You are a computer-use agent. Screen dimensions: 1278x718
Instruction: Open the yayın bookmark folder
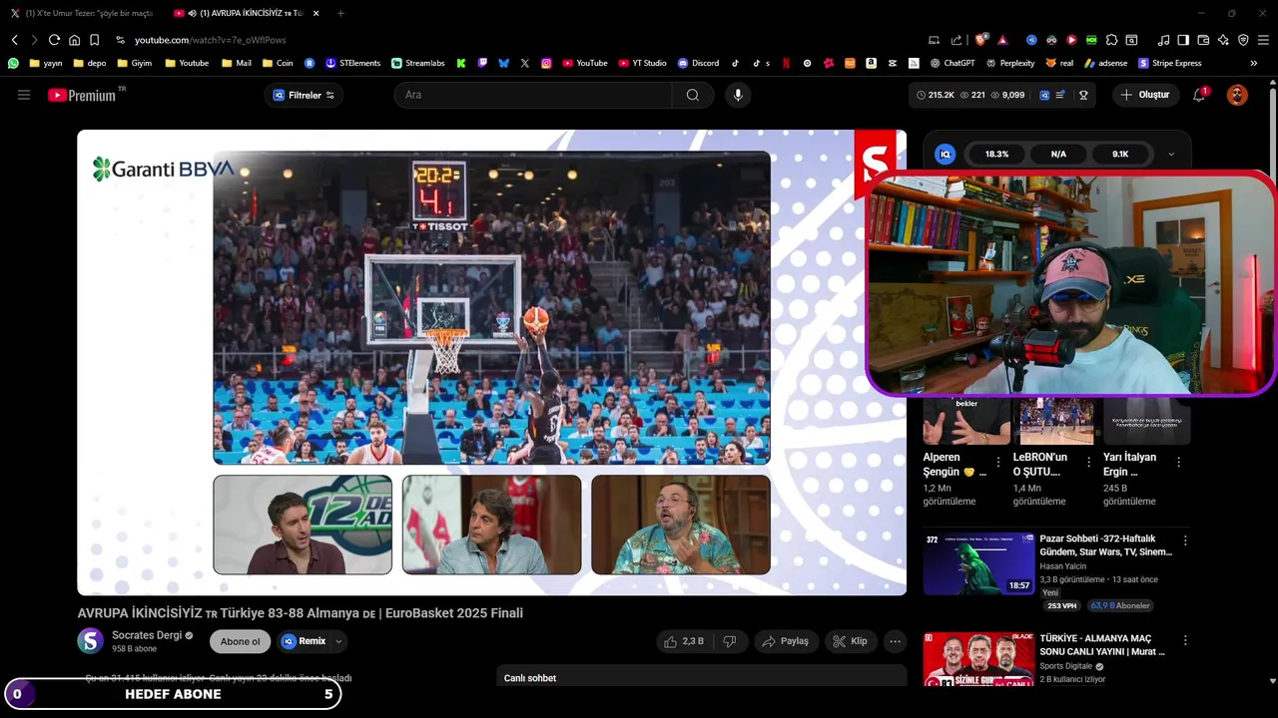(x=46, y=63)
